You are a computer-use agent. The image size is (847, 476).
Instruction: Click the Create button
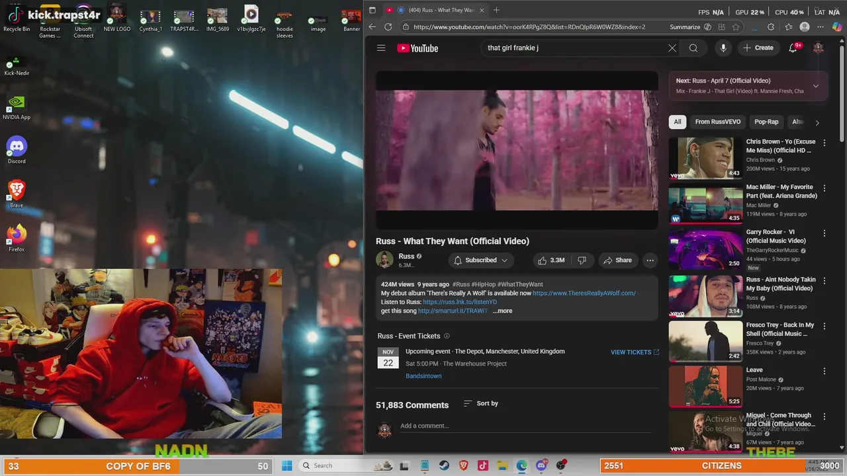tap(758, 48)
